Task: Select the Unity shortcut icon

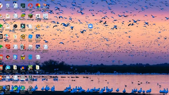Action: tap(38, 16)
